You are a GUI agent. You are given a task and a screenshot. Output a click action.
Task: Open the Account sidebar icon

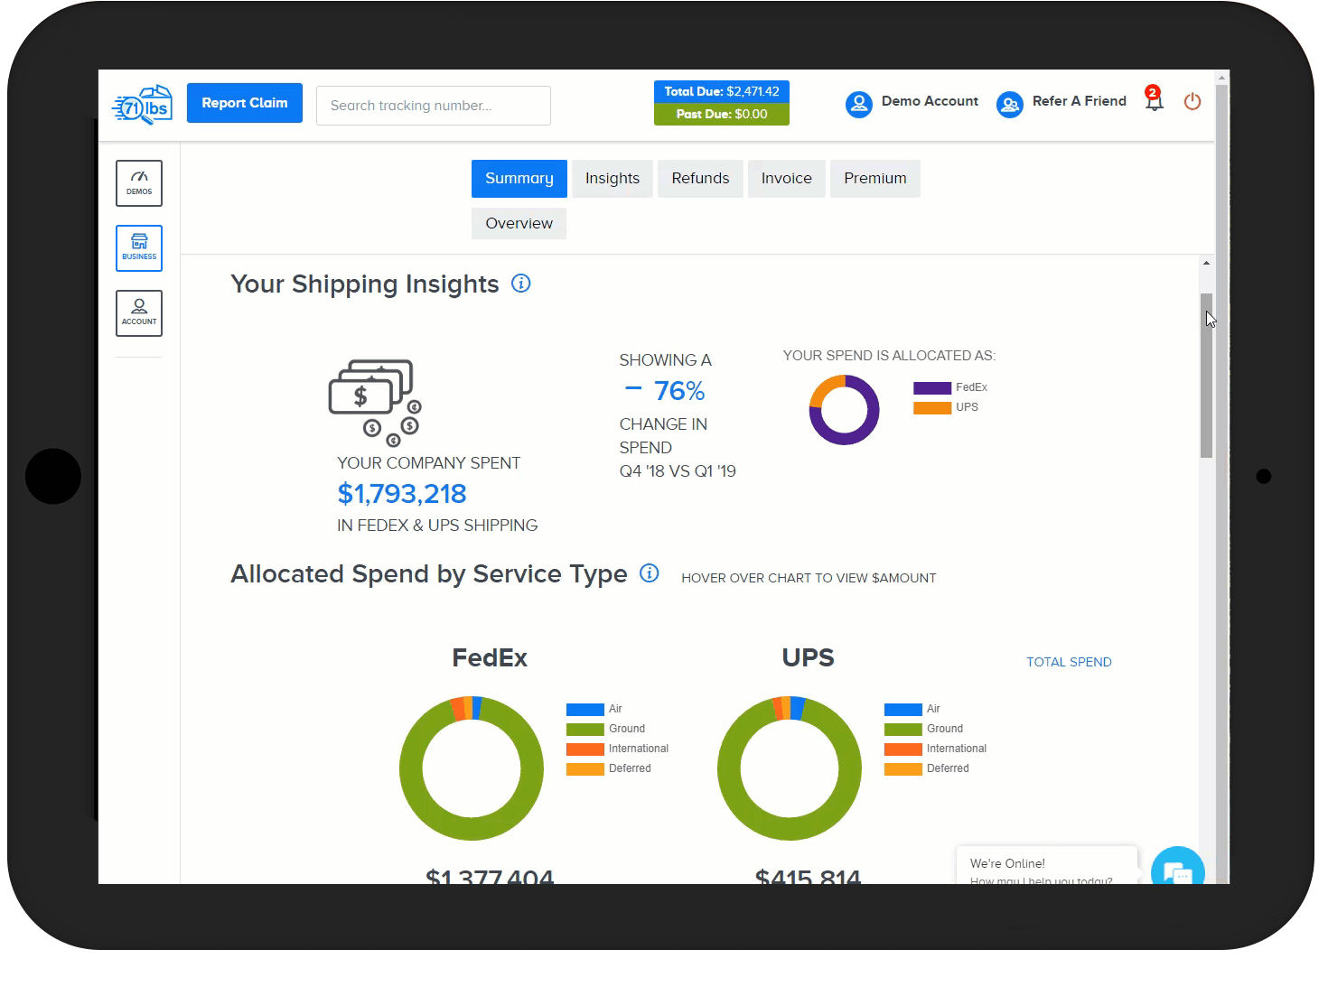139,313
